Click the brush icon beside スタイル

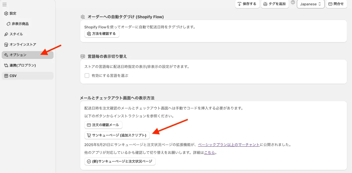coord(6,34)
